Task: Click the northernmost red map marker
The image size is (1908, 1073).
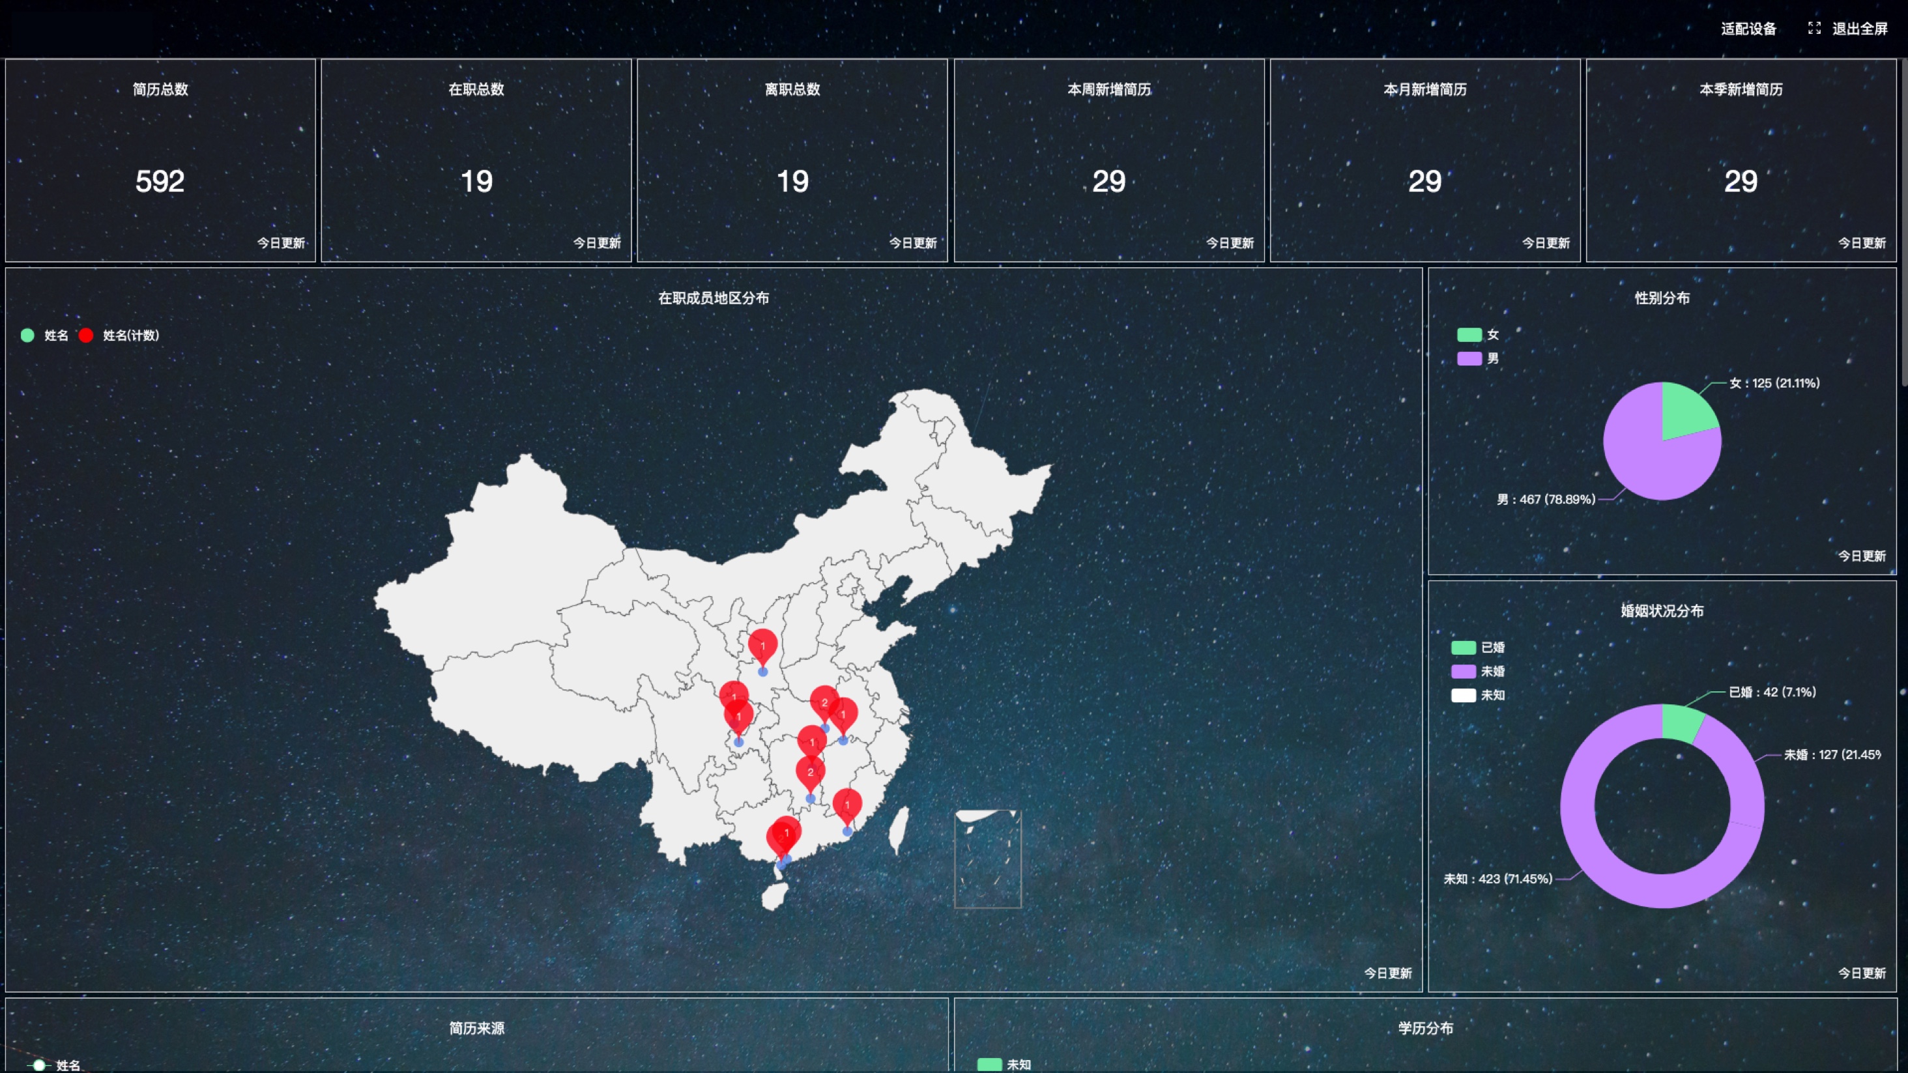Action: click(x=762, y=646)
